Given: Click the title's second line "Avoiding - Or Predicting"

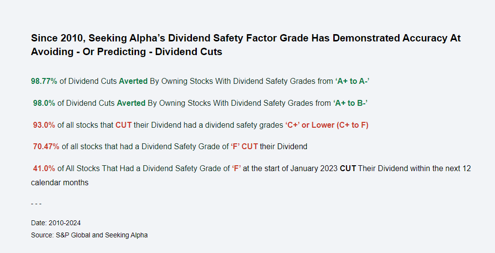Looking at the screenshot, I should [127, 52].
